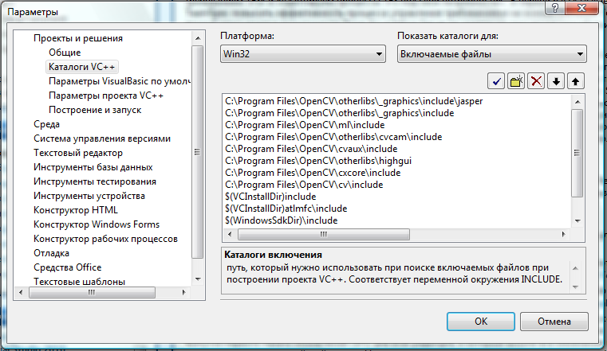Open Конструктор рабочих процессов category

pyautogui.click(x=105, y=239)
